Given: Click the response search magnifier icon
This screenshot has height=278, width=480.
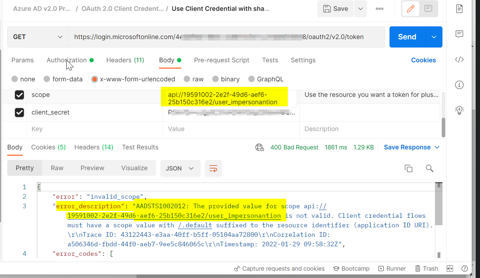Looking at the screenshot, I should coord(430,169).
